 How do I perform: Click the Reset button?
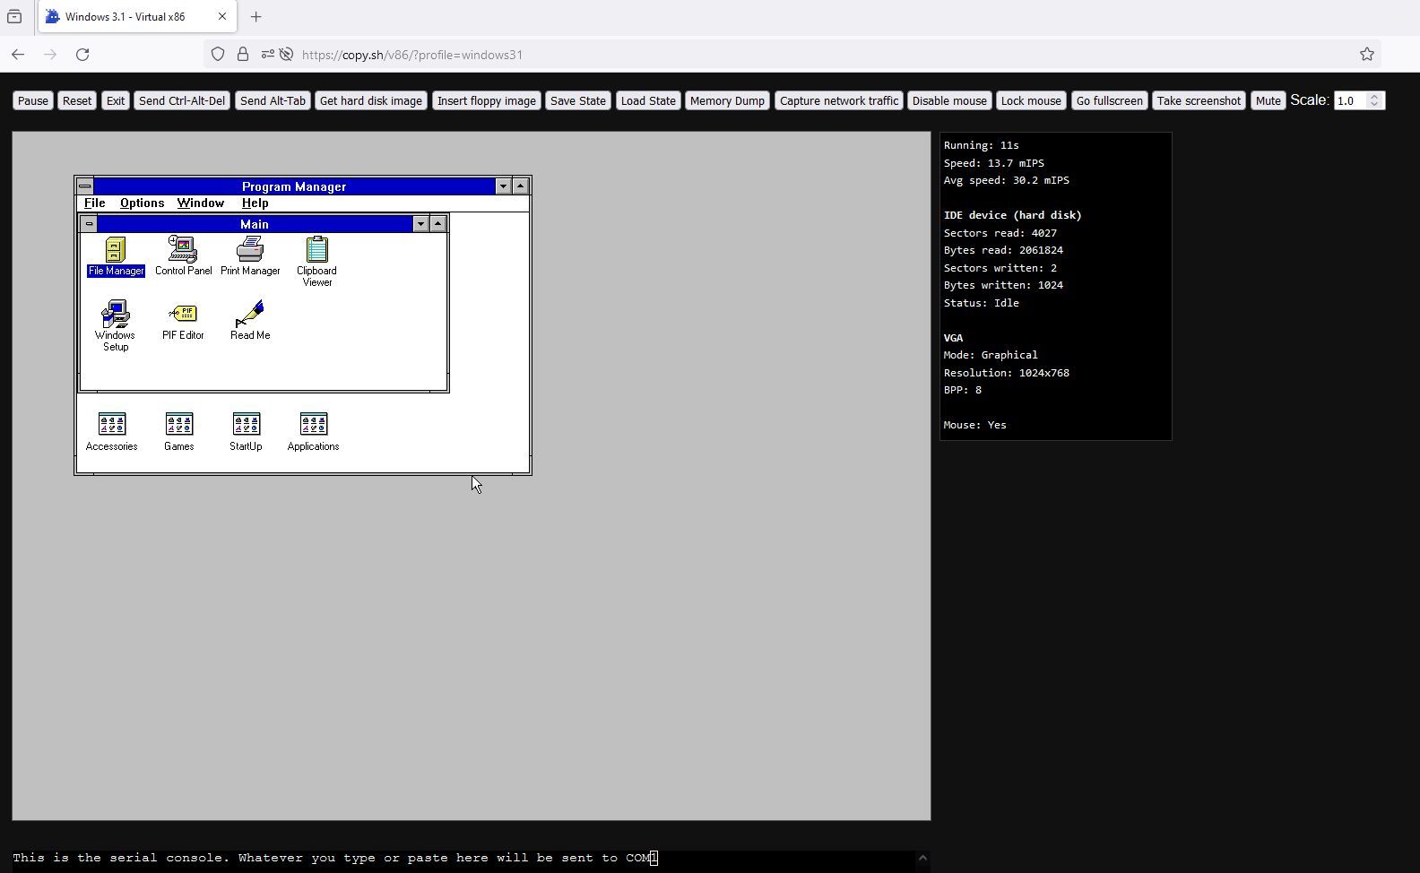pyautogui.click(x=77, y=100)
